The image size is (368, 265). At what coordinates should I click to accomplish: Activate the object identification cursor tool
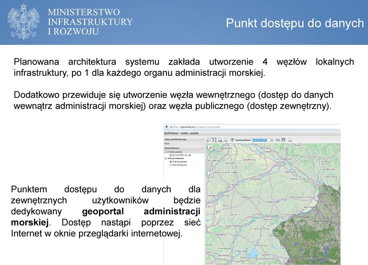coord(232,140)
